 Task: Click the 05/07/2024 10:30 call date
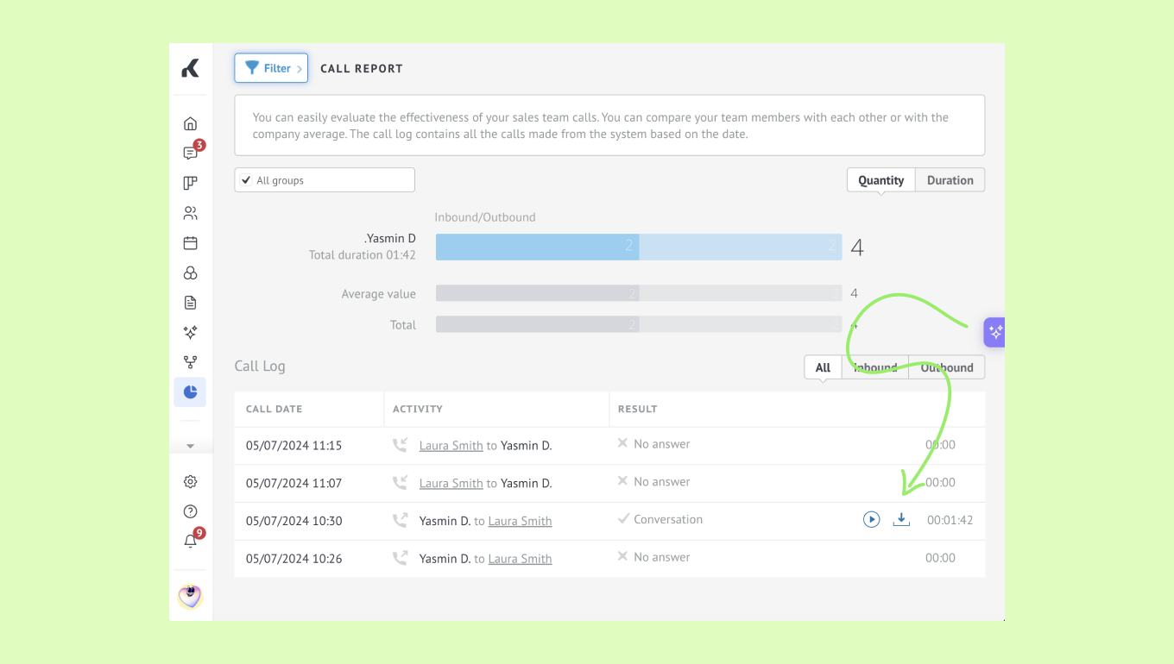click(x=293, y=521)
